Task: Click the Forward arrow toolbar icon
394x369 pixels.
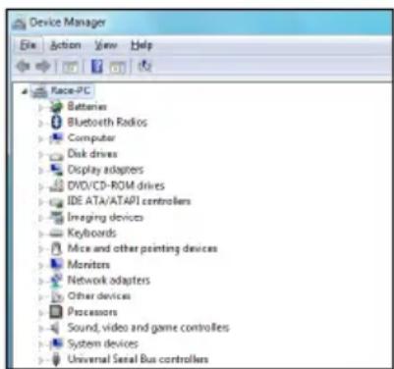Action: 43,67
